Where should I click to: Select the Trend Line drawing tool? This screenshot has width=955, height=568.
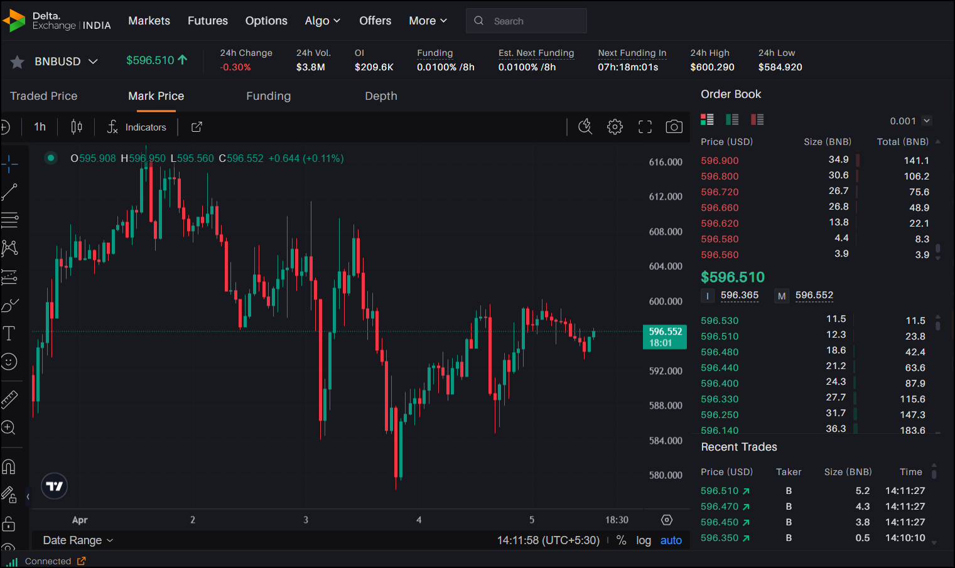pyautogui.click(x=9, y=191)
